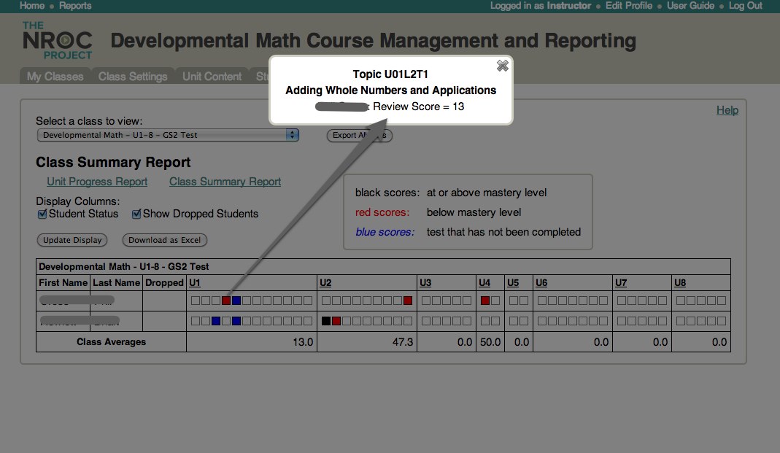Viewport: 780px width, 453px height.
Task: Click the 'Logged in as Instructor' text
Action: tap(541, 5)
